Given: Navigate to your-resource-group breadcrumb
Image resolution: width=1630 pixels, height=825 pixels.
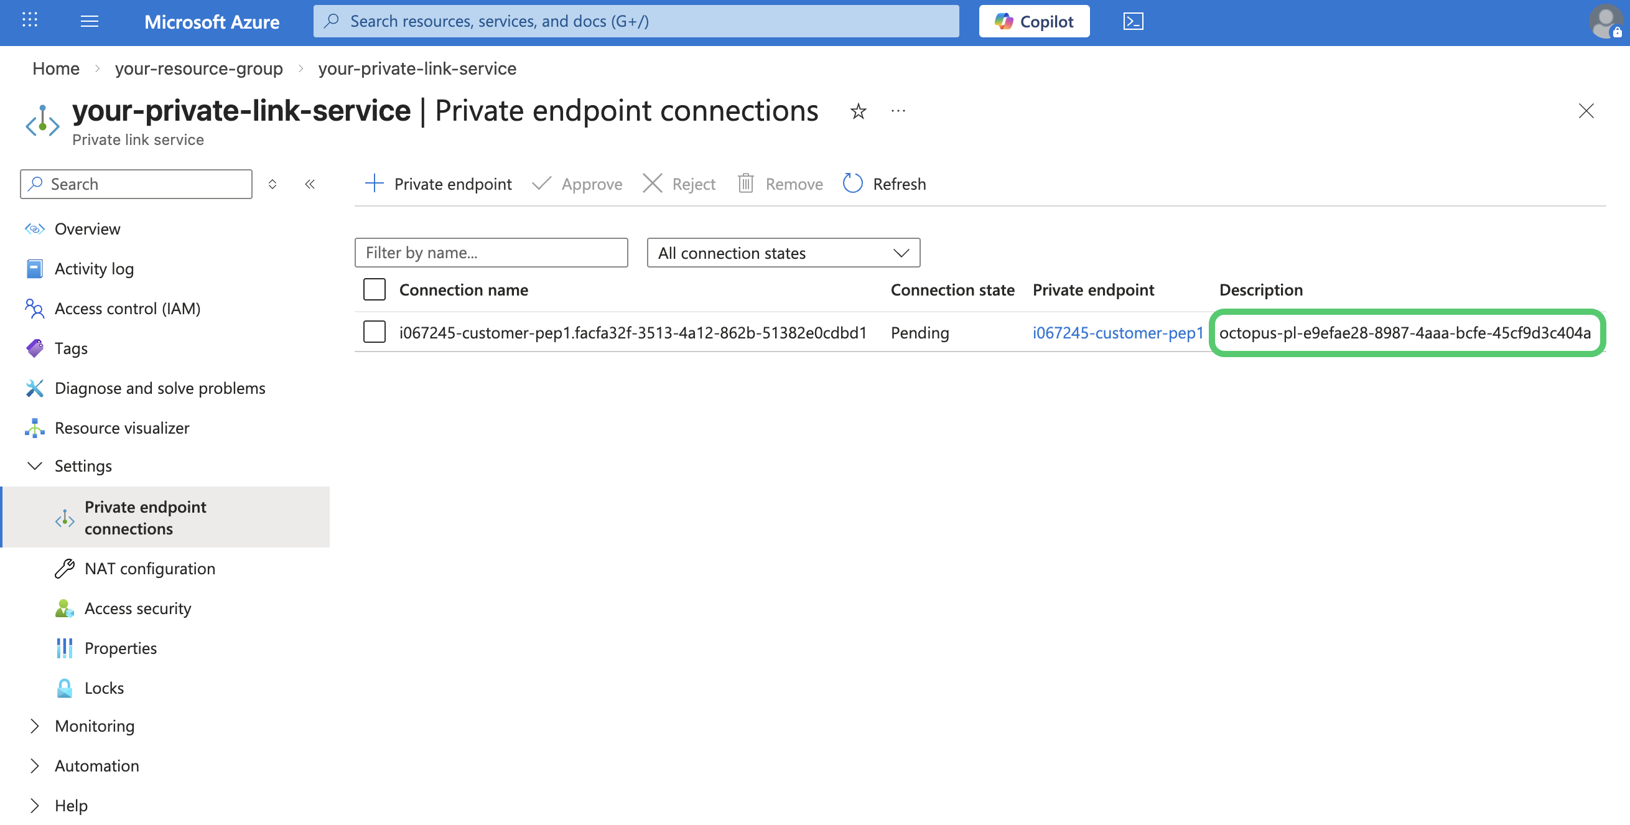Looking at the screenshot, I should 198,68.
